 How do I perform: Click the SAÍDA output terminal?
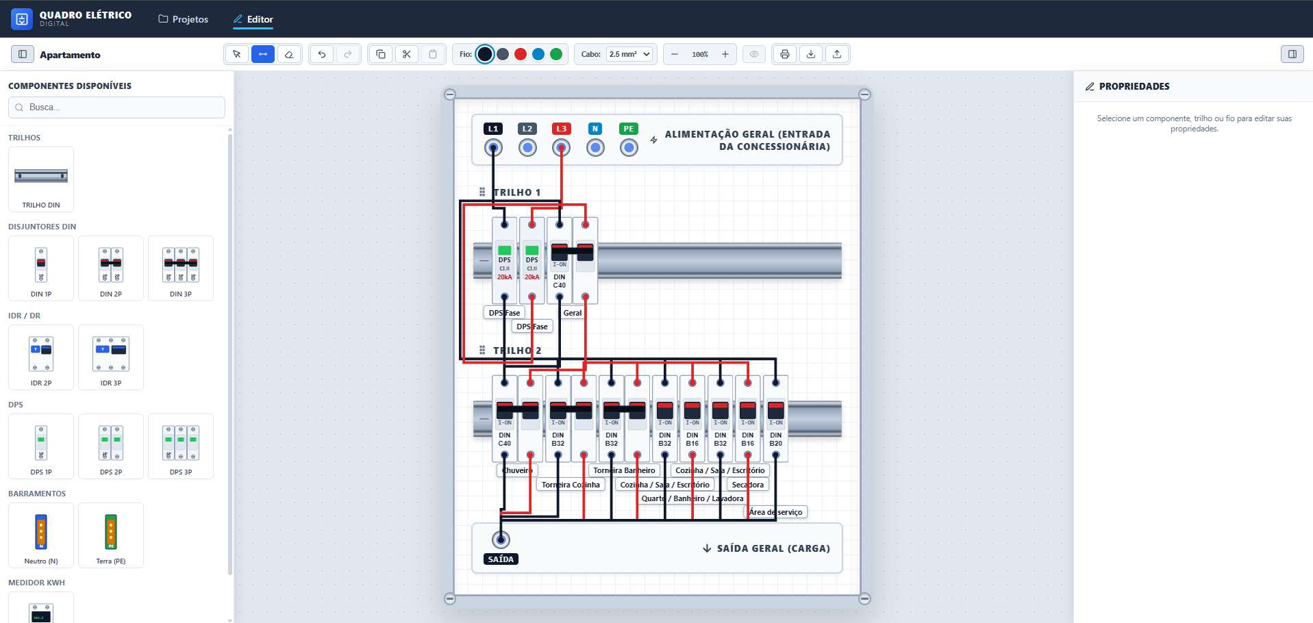501,539
